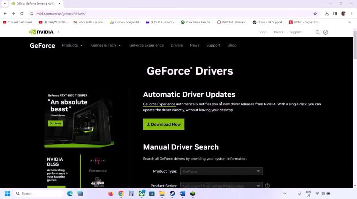Open News in GeForce navigation

click(x=195, y=45)
